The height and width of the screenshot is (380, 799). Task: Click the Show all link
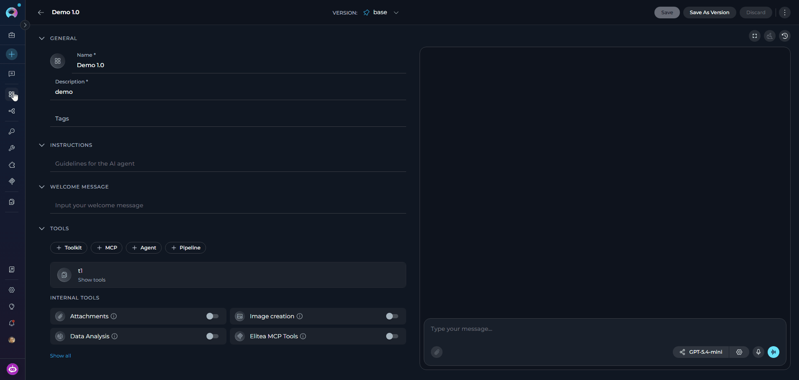tap(61, 356)
